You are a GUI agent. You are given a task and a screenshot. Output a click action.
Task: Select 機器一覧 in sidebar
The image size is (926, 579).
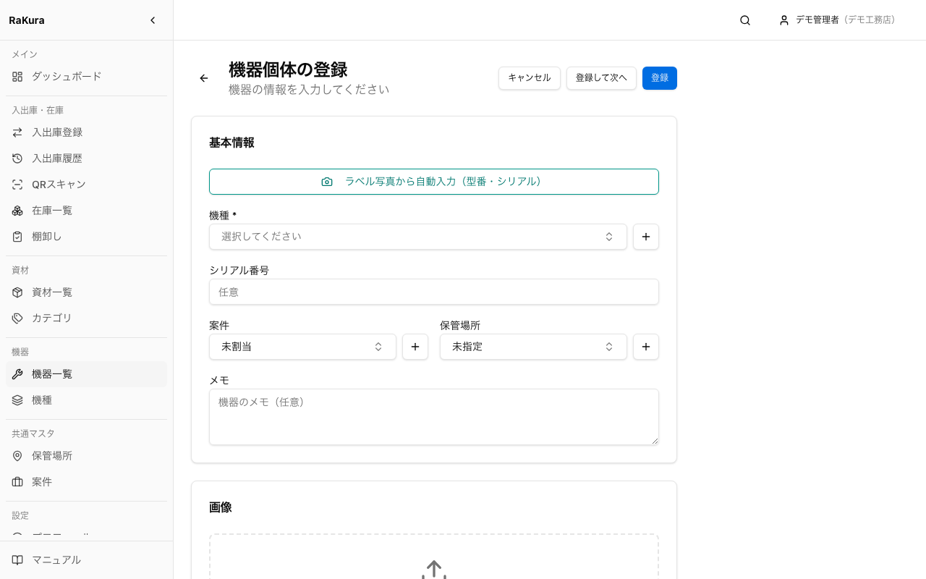(86, 374)
